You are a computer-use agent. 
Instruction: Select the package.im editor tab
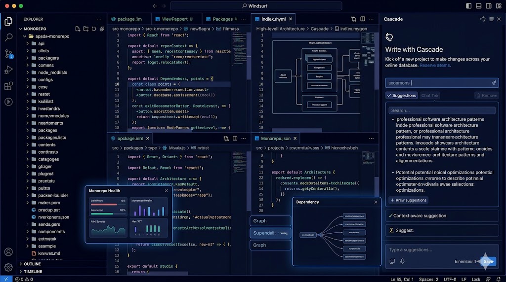(x=126, y=19)
